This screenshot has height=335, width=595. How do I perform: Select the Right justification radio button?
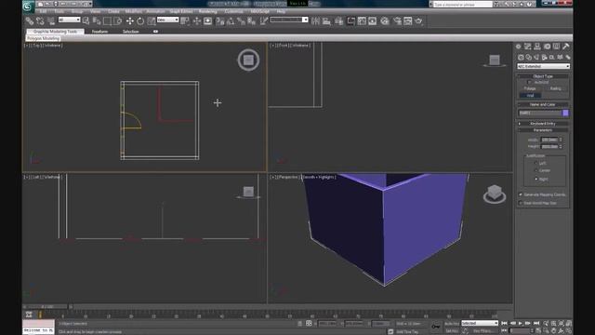click(536, 179)
